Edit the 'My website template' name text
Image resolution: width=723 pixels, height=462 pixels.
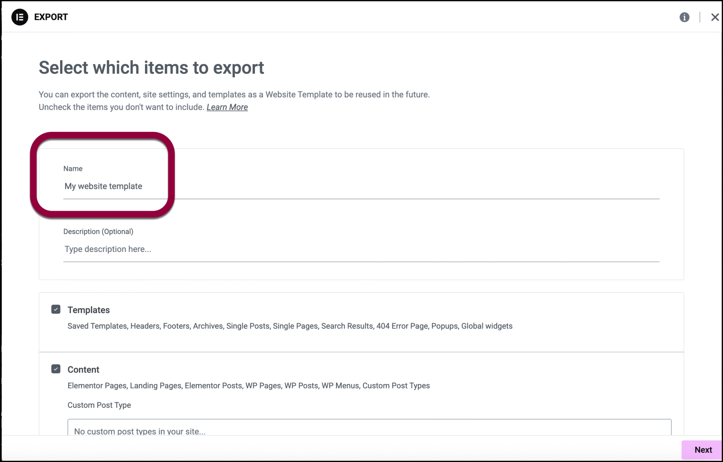103,186
